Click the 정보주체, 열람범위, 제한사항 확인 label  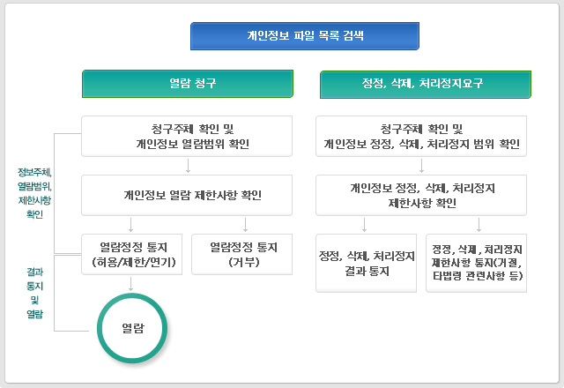point(34,193)
